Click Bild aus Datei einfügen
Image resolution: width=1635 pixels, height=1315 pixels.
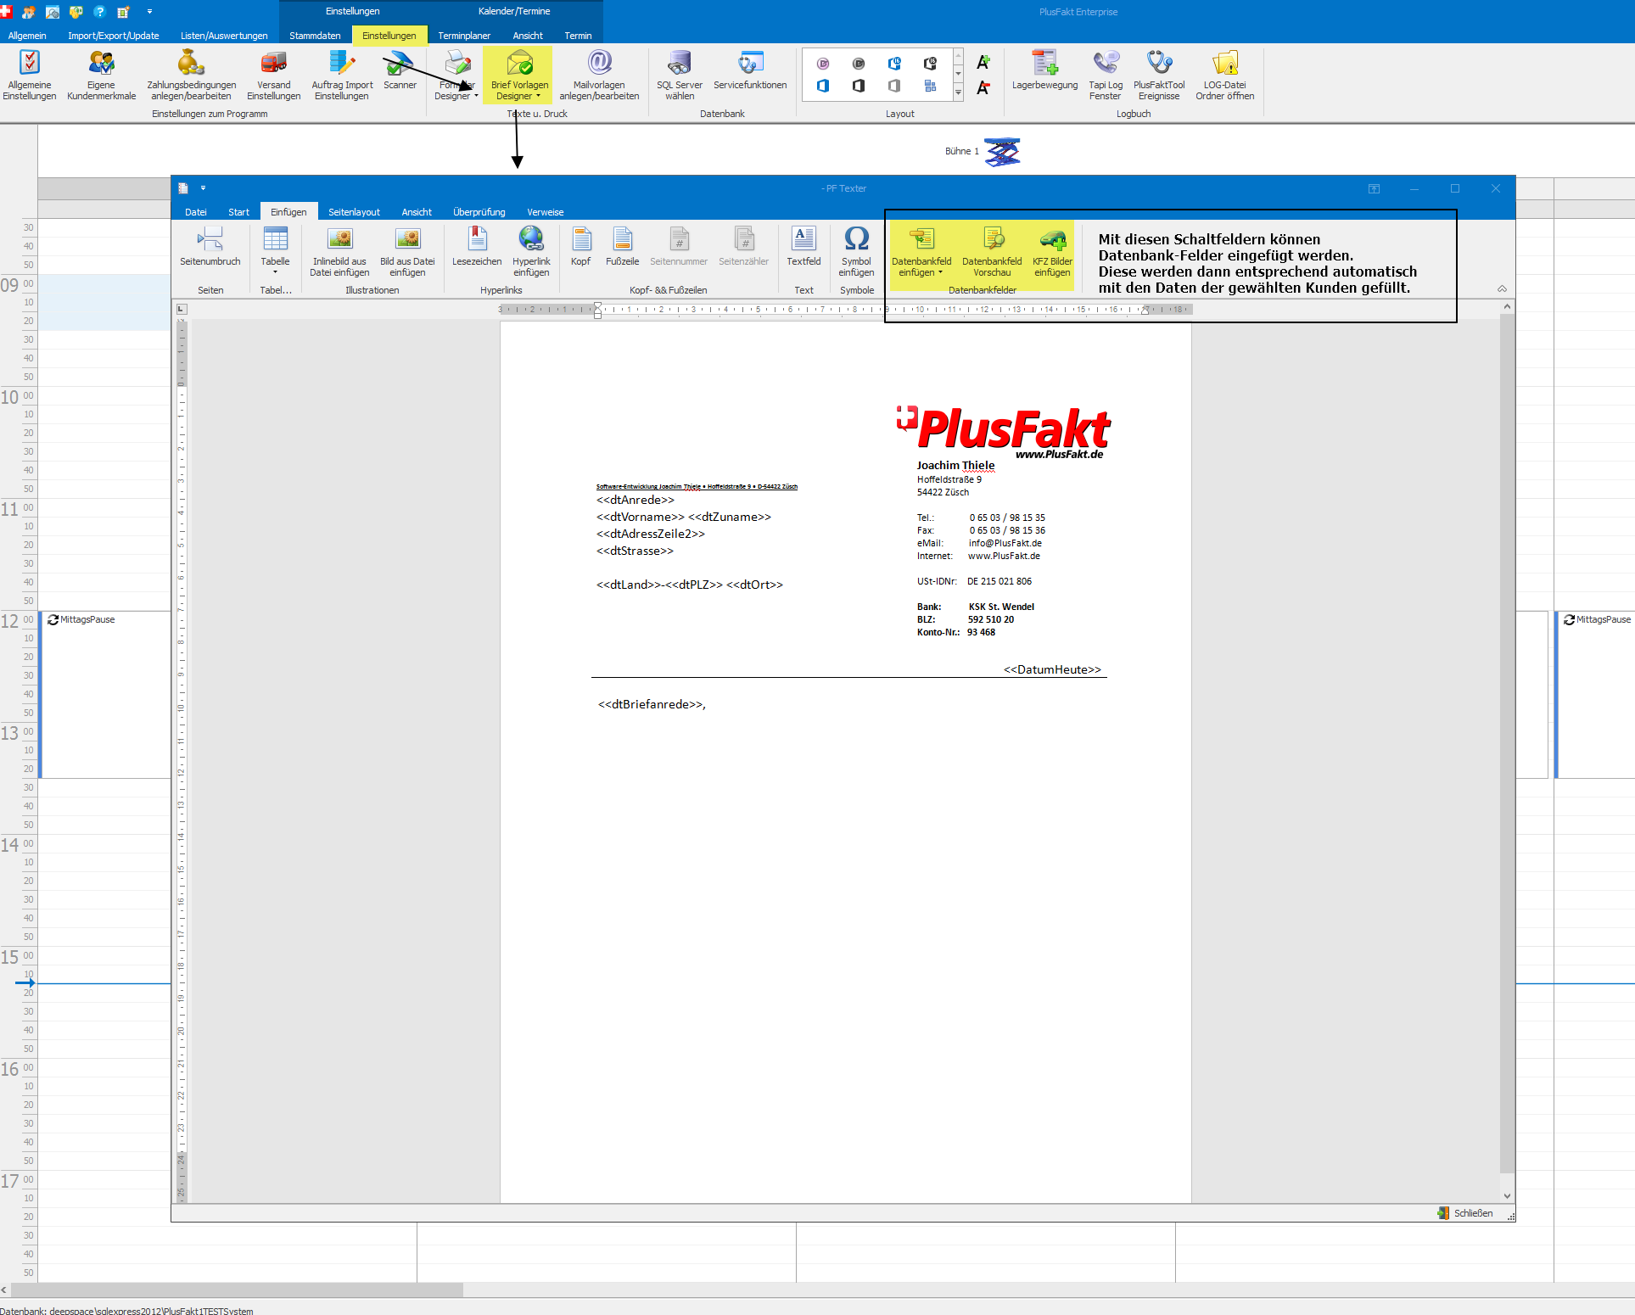coord(407,252)
